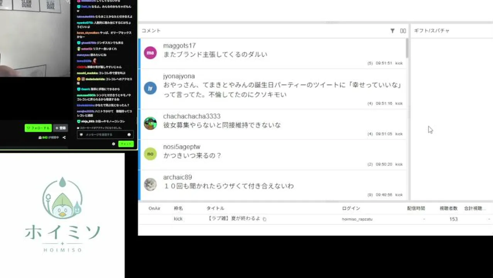Click chachachacha3333's avatar image
The height and width of the screenshot is (278, 493).
[x=150, y=124]
